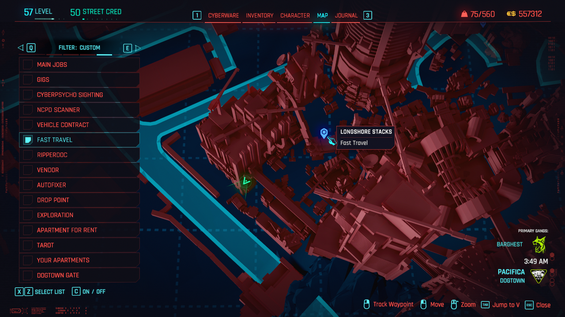Click the eurodollar currency icon
Viewport: 565px width, 317px height.
(x=511, y=14)
